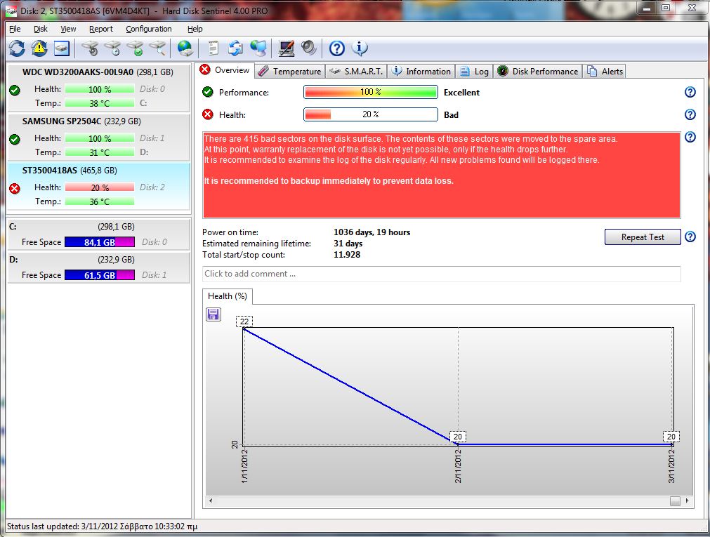710x537 pixels.
Task: Click the help icon beside Performance Excellent
Action: pos(690,92)
